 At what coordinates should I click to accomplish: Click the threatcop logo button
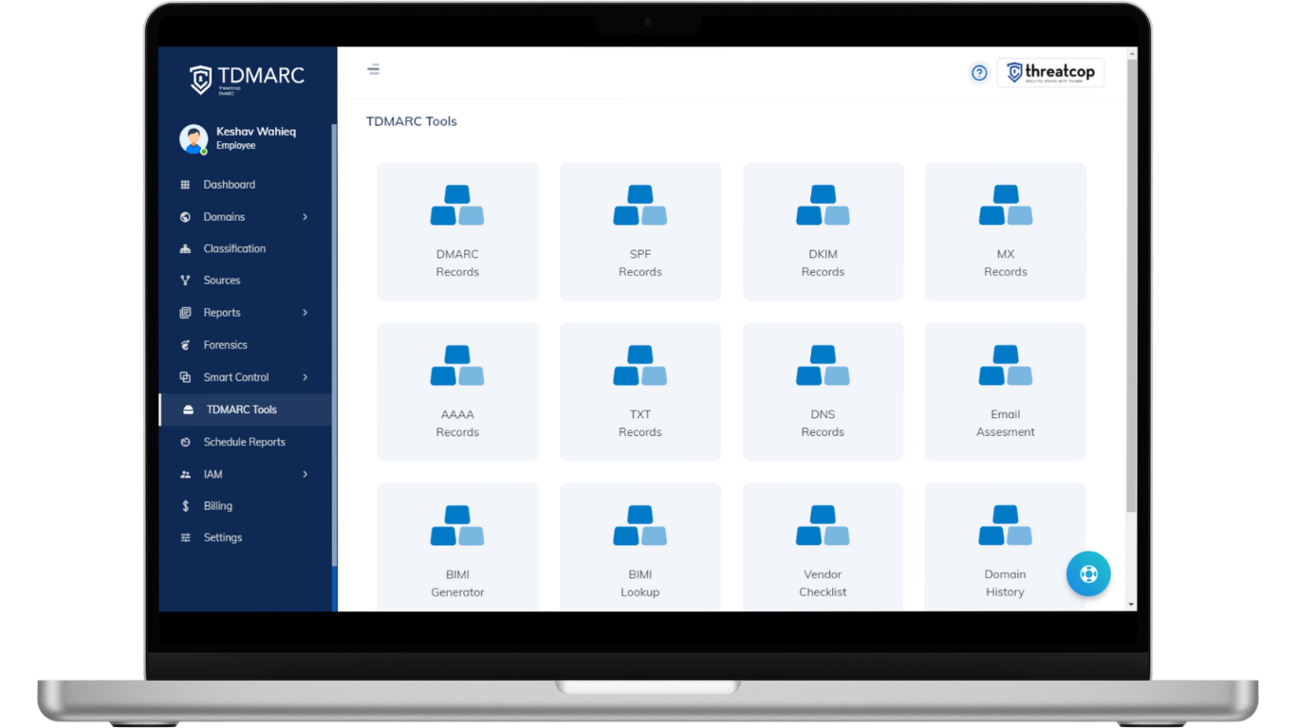pyautogui.click(x=1050, y=72)
